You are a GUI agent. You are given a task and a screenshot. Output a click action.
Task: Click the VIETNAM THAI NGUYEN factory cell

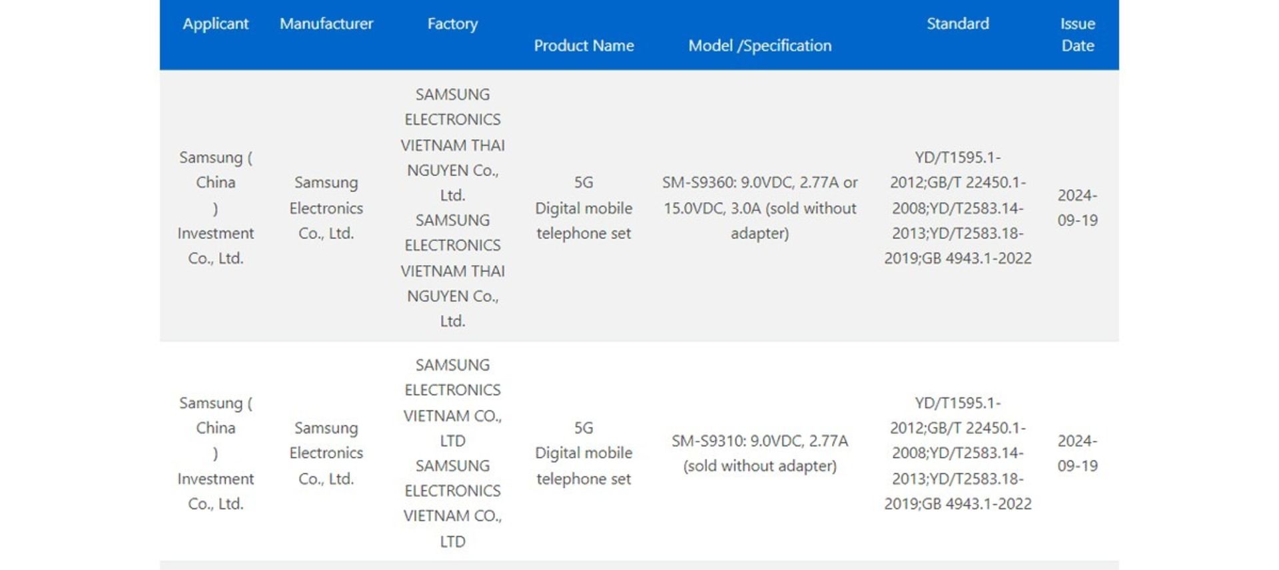[452, 208]
